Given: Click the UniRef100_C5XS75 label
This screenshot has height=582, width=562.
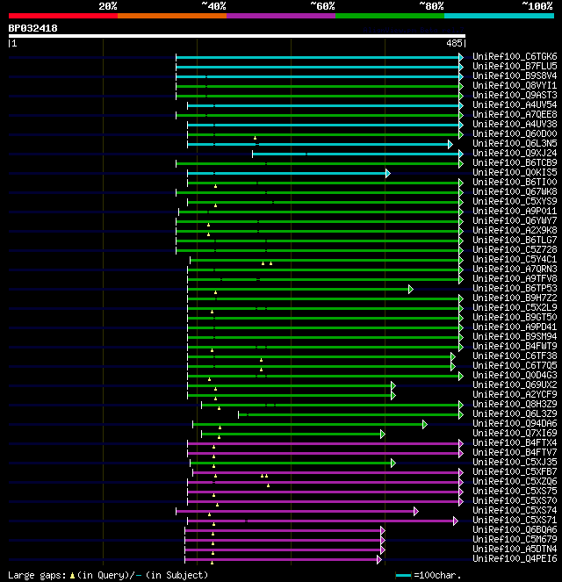Looking at the screenshot, I should 515,491.
